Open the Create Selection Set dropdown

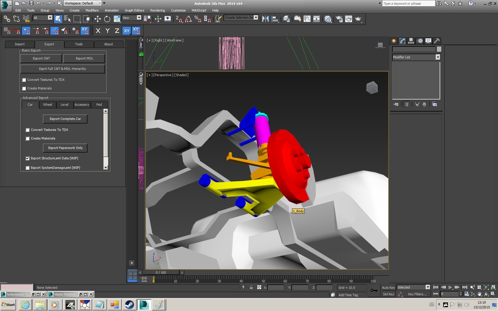tap(256, 17)
